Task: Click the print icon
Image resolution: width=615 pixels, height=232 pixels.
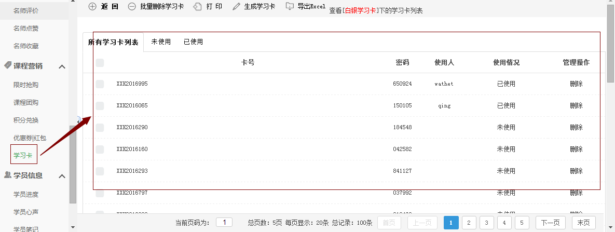Action: (x=198, y=6)
